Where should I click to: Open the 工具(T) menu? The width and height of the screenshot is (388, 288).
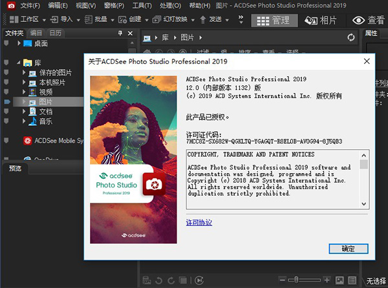point(142,5)
